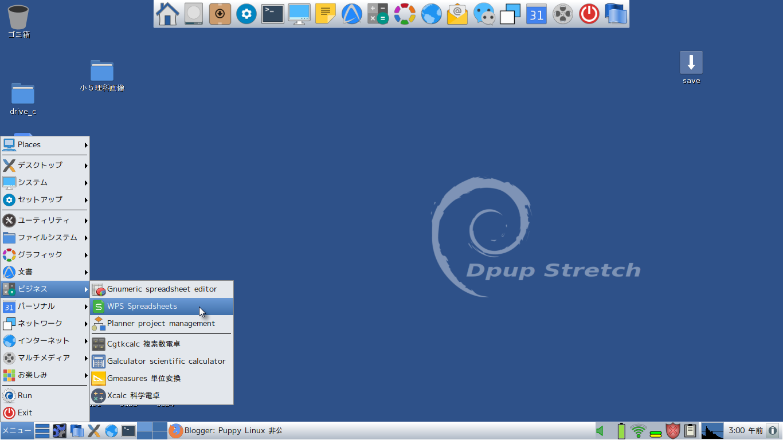Open the yellow sticky notes icon in dock
The width and height of the screenshot is (783, 440).
(x=326, y=14)
